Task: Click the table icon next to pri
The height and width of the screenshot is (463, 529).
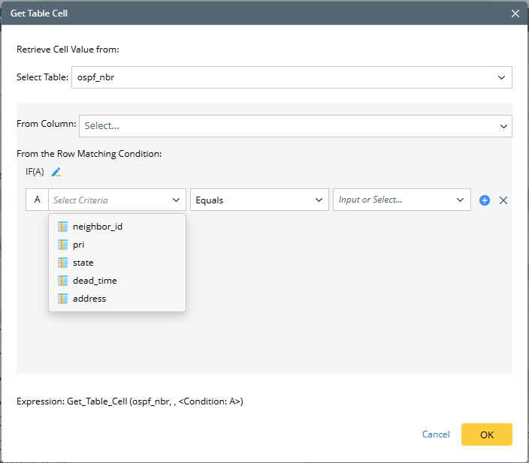Action: click(63, 245)
